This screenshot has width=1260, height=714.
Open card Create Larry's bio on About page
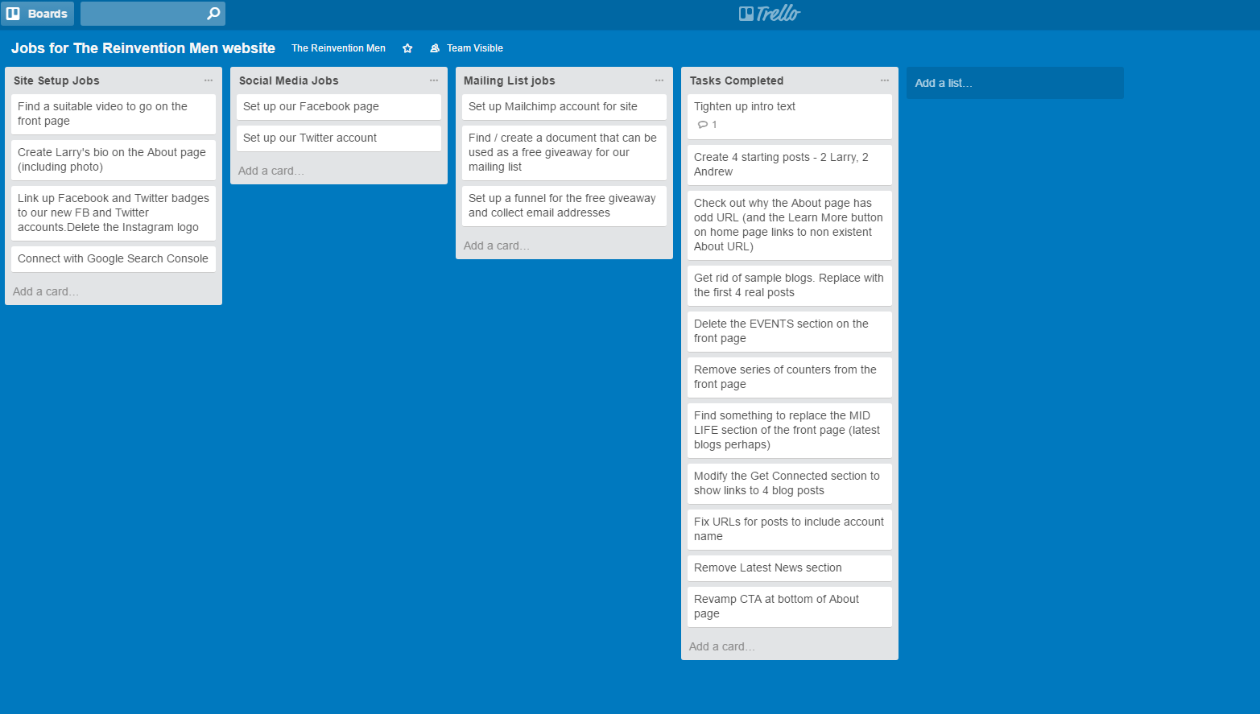click(x=114, y=159)
